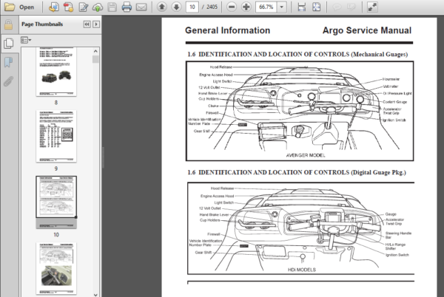Click the 'Page Thumbnails' panel title
444x297 pixels.
(x=42, y=24)
